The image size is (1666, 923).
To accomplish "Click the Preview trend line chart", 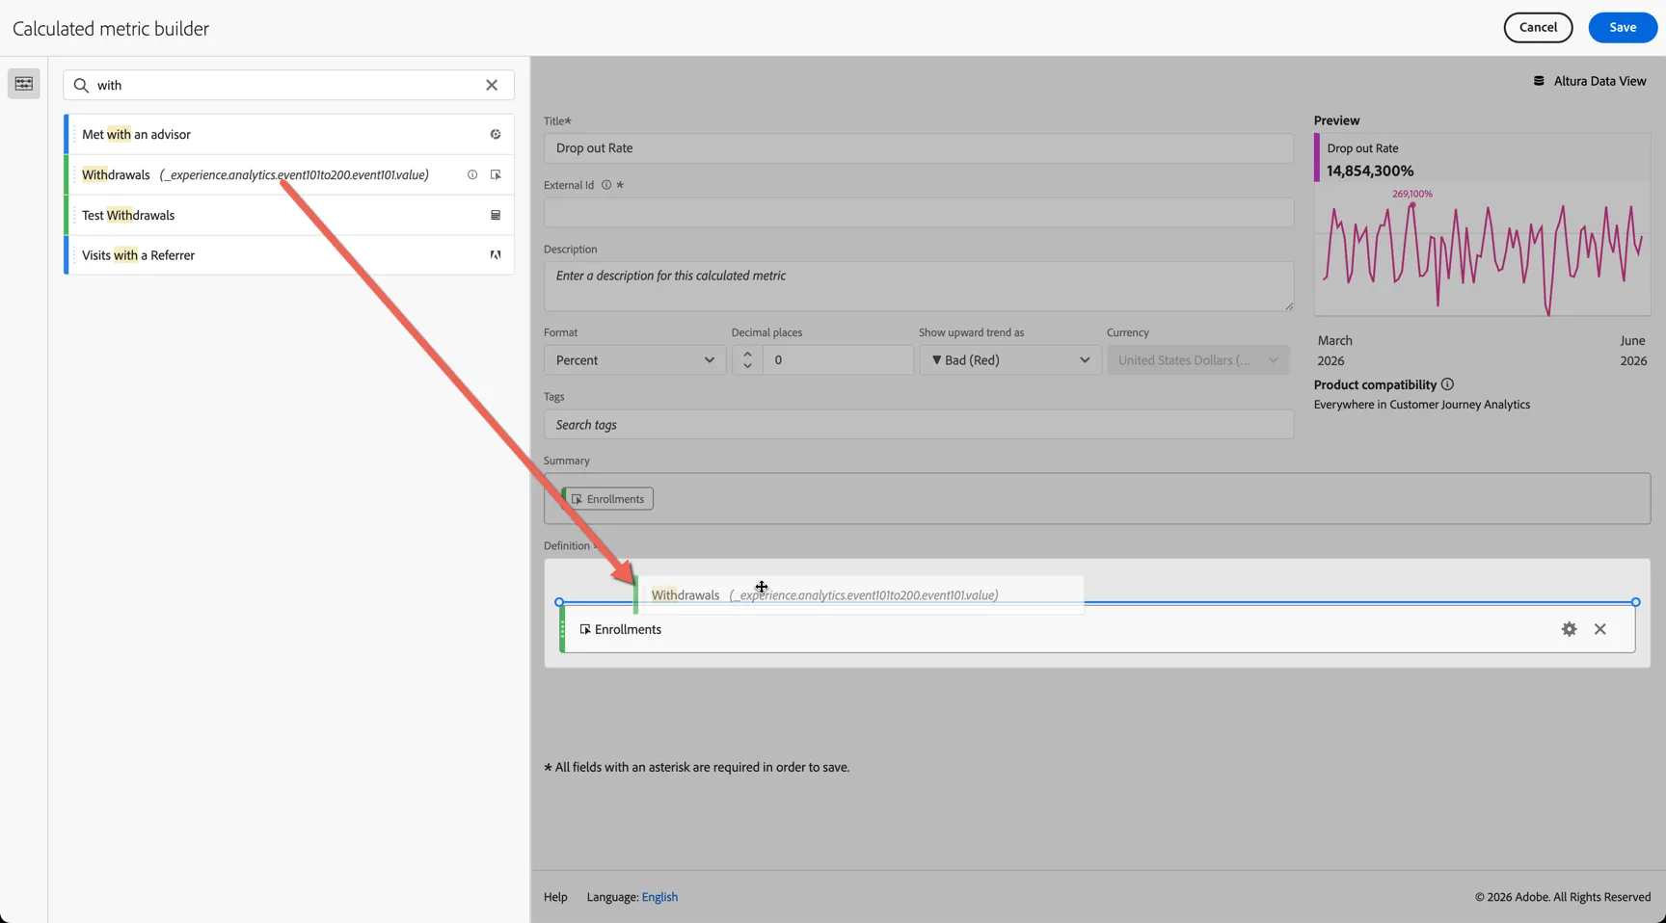I will coord(1483,258).
